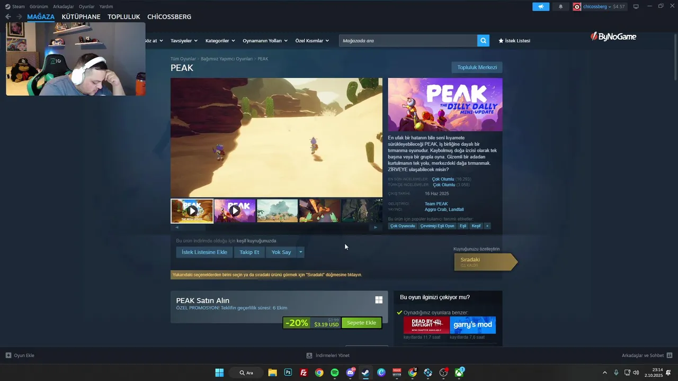Launch Photoshop from the taskbar
Image resolution: width=678 pixels, height=381 pixels.
[x=288, y=373]
